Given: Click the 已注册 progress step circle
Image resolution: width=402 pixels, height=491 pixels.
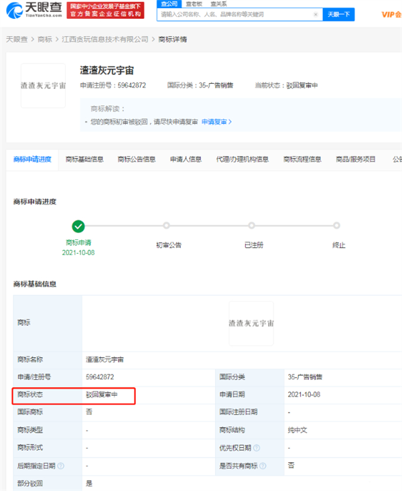Looking at the screenshot, I should [x=251, y=226].
